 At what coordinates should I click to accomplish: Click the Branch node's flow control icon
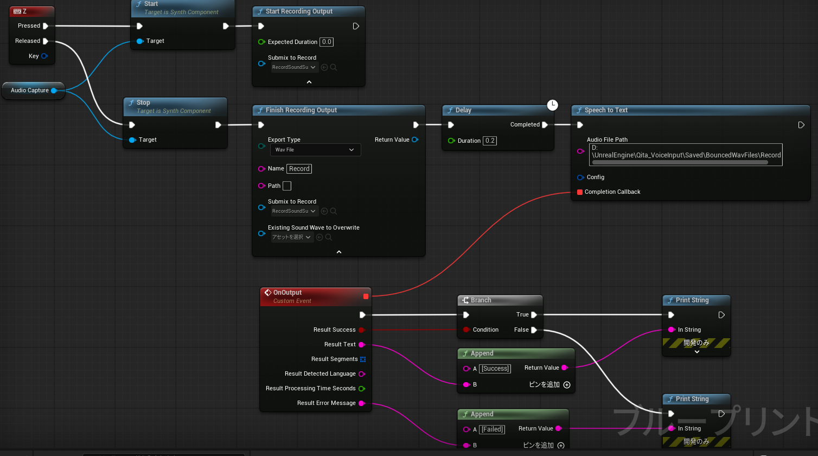pos(465,300)
